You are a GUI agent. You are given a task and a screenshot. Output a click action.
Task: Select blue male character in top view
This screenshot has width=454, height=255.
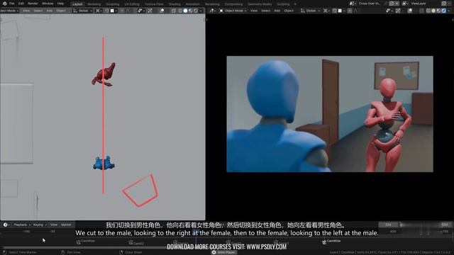(x=104, y=163)
